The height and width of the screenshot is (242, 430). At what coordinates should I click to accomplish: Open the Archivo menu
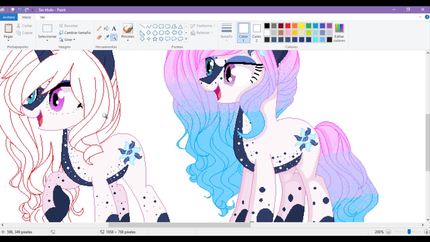pyautogui.click(x=9, y=17)
